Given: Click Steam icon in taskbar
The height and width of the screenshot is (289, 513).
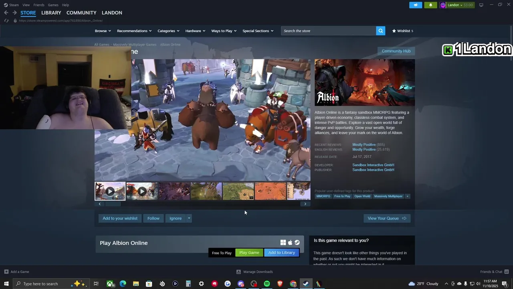Looking at the screenshot, I should [306, 284].
